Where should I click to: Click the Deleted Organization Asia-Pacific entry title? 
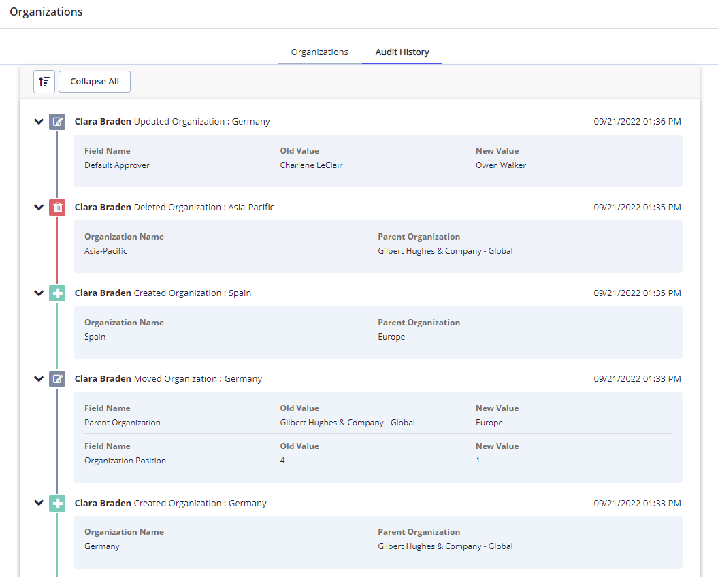pyautogui.click(x=174, y=207)
